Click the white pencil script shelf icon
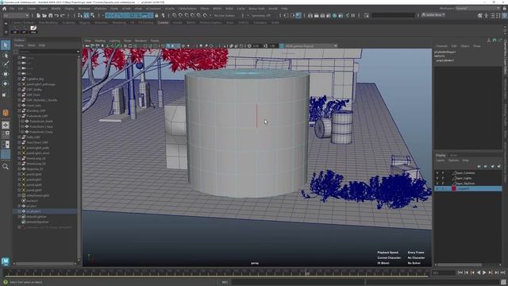 (33, 29)
